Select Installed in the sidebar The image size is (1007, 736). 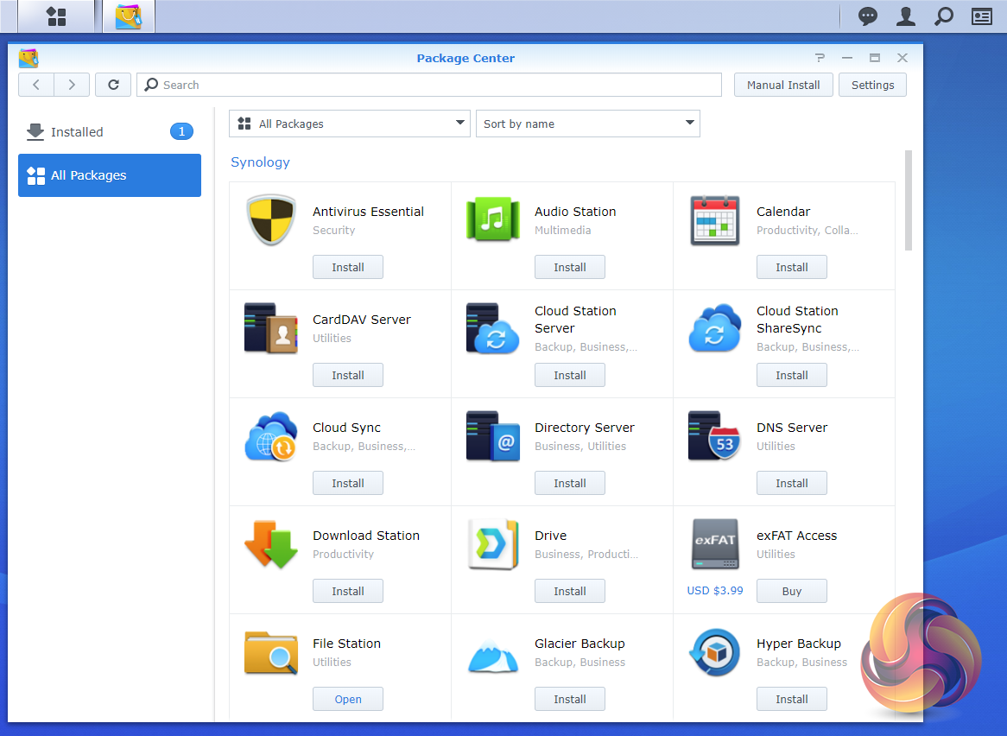pyautogui.click(x=109, y=131)
